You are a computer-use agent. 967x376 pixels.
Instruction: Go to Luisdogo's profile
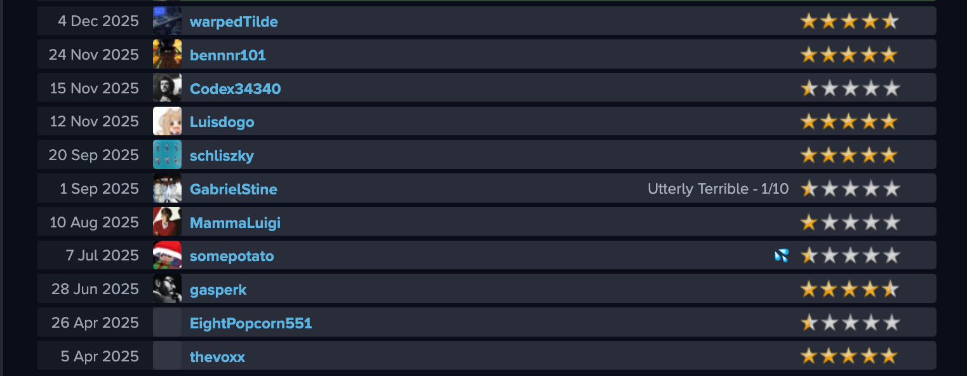(x=222, y=122)
